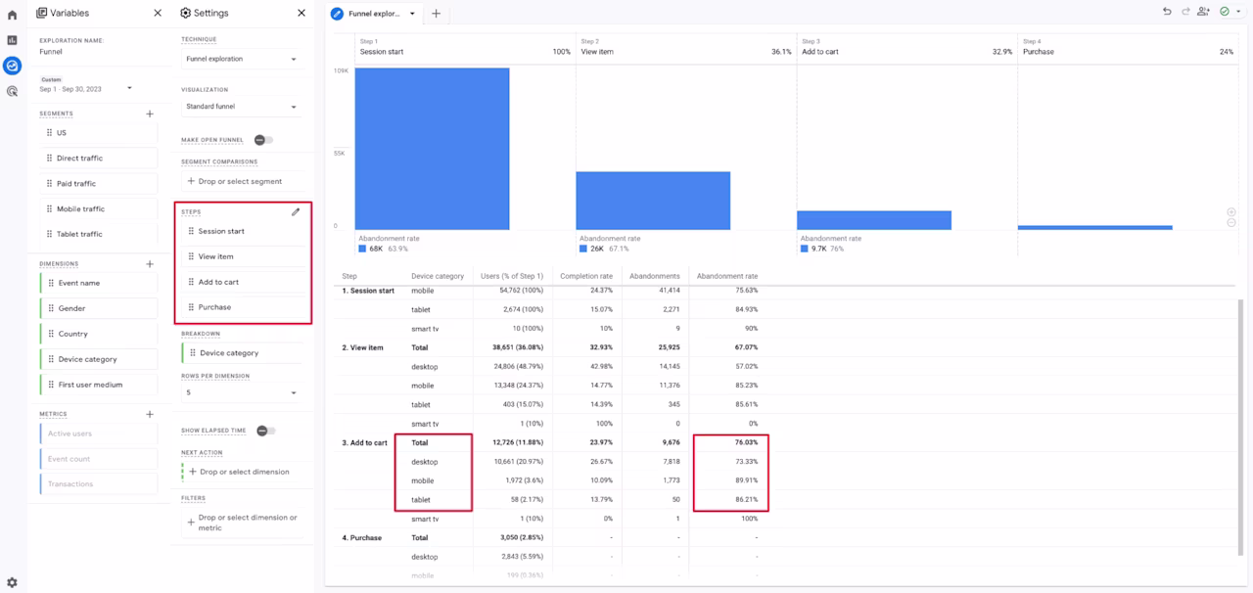Toggle Show Elapsed Time switch

265,431
